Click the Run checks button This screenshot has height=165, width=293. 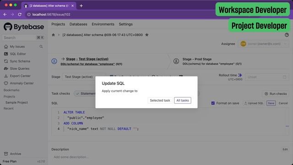(276, 93)
